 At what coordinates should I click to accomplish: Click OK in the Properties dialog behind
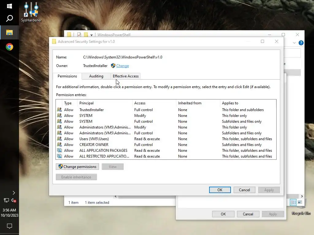[223, 214]
